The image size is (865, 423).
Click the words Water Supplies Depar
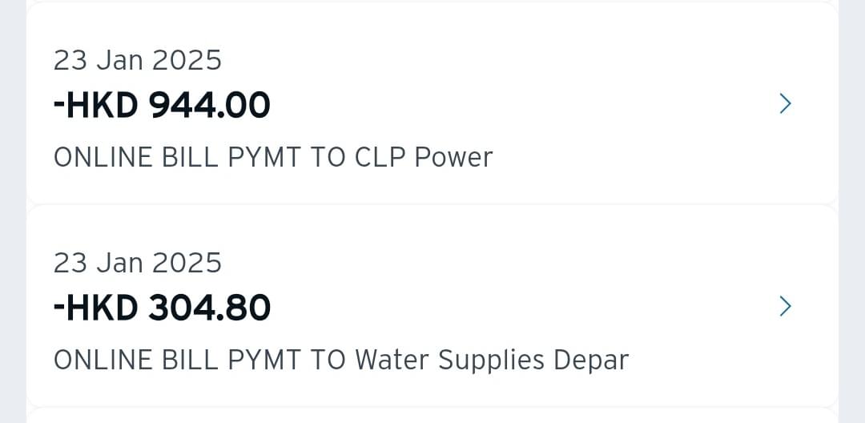click(492, 361)
